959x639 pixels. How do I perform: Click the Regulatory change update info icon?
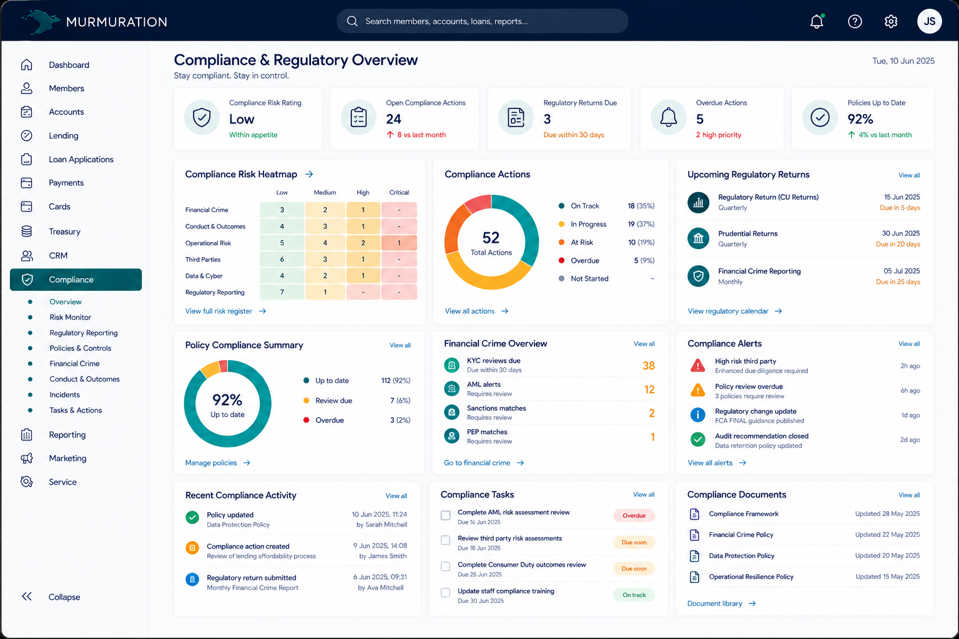pos(697,415)
